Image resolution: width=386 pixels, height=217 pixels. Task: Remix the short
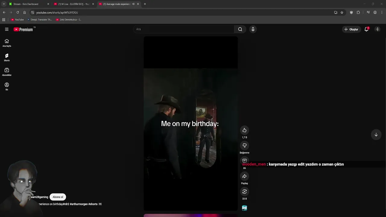click(245, 192)
